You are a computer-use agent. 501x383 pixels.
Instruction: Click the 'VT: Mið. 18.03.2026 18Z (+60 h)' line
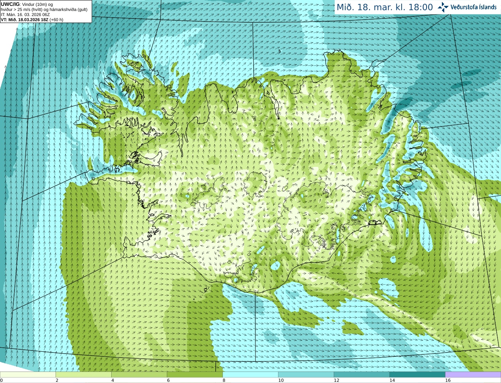32,20
